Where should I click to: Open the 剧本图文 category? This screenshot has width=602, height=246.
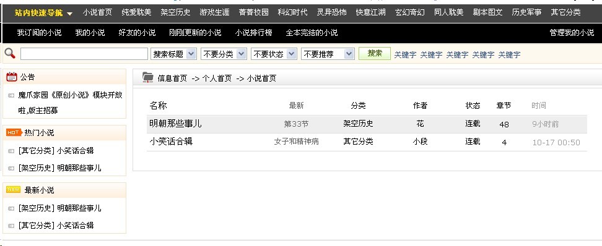488,12
